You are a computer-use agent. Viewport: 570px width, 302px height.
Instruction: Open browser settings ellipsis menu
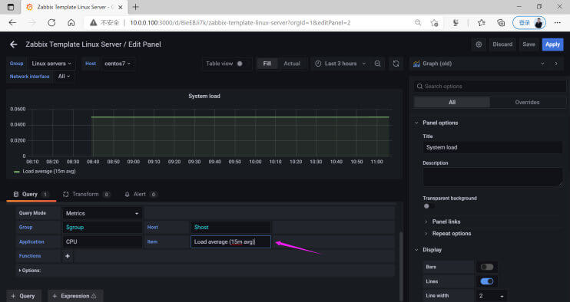coord(557,22)
